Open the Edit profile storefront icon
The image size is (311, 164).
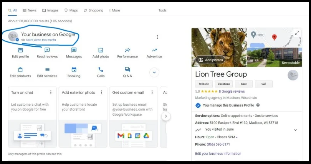click(x=20, y=50)
